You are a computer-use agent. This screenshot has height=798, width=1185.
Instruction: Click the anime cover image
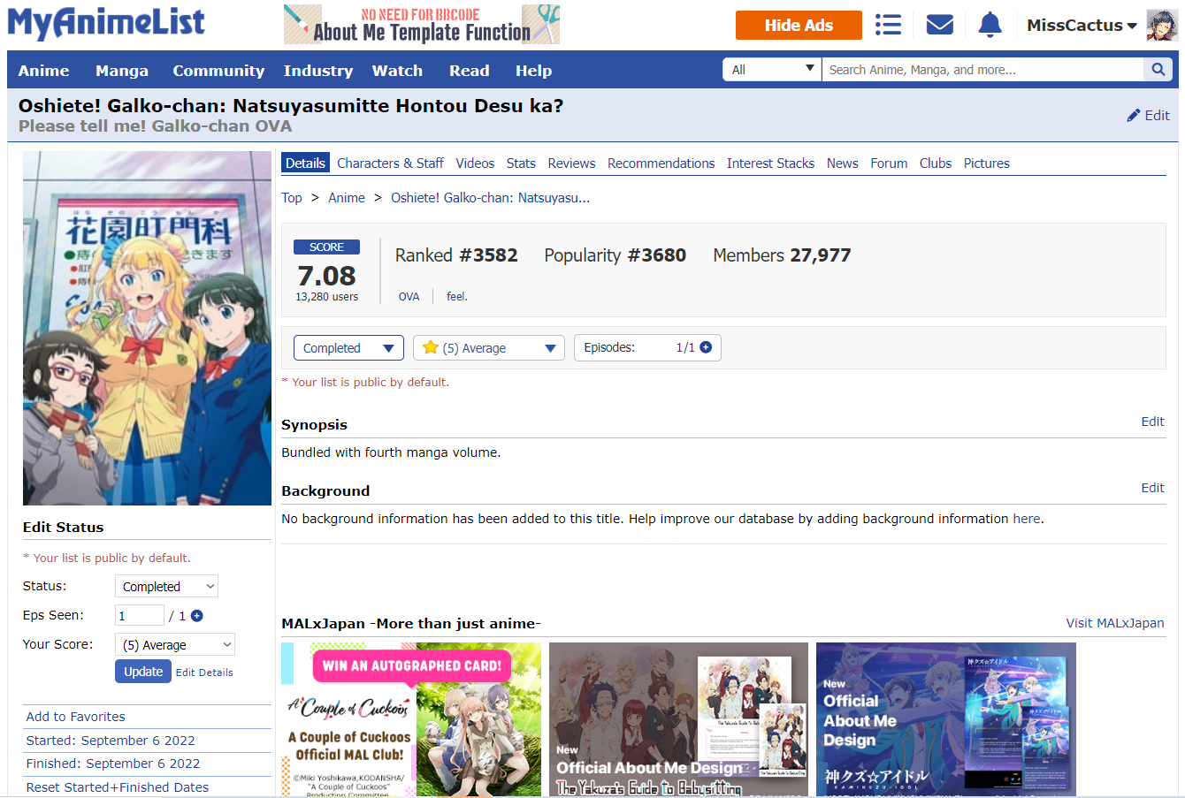pos(147,328)
